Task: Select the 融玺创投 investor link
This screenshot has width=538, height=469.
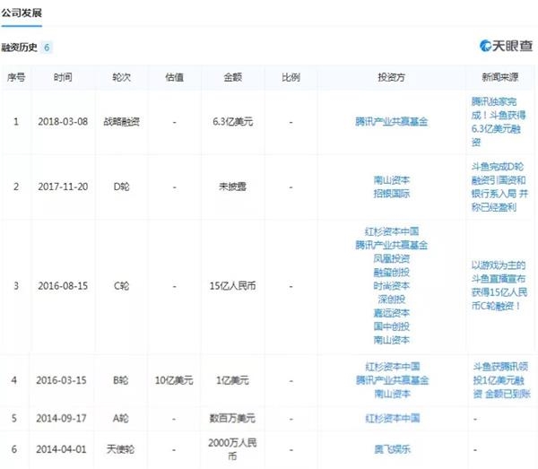Action: (x=392, y=271)
